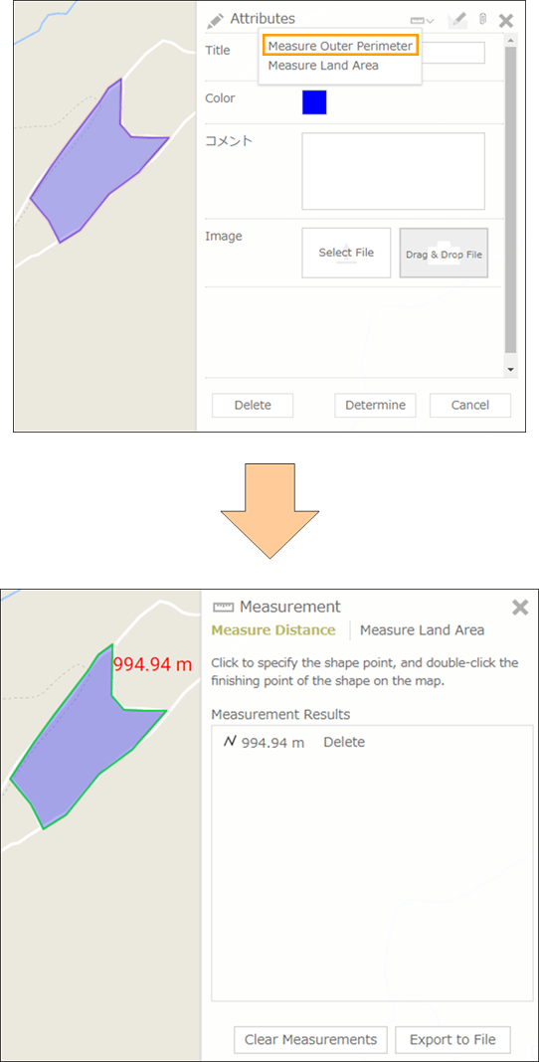
Task: Click the polyline icon beside 994.94 m result
Action: (230, 742)
